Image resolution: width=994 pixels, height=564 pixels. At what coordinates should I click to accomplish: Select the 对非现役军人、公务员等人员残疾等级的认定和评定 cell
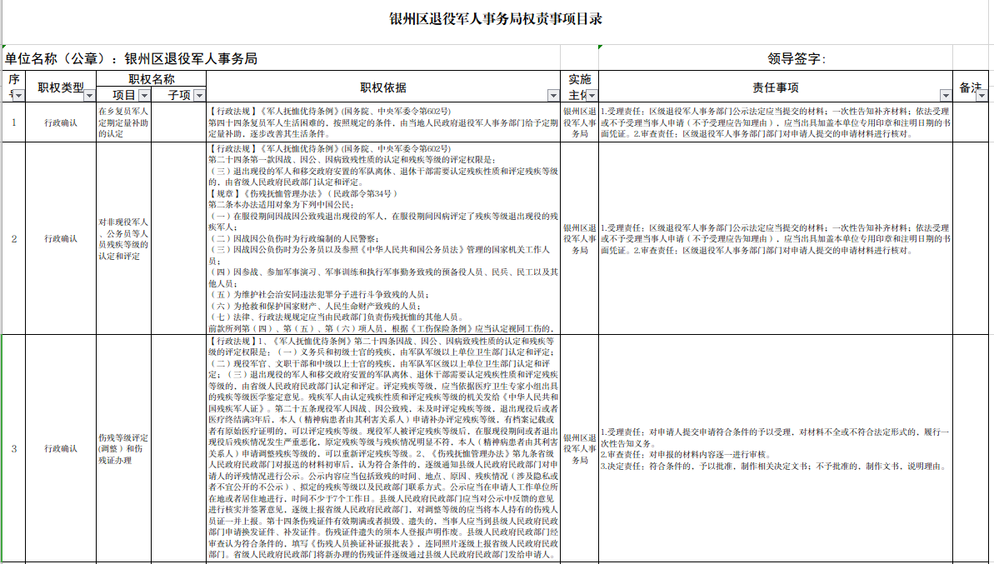pos(123,239)
